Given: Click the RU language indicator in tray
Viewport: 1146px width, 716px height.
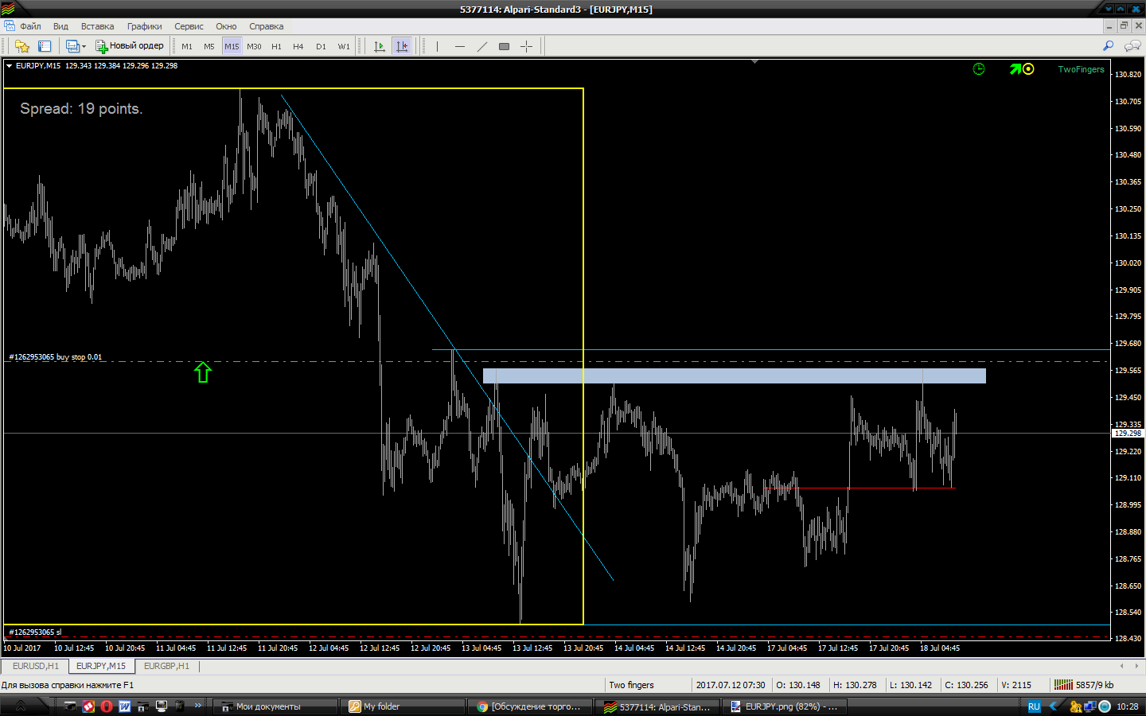Looking at the screenshot, I should 1034,706.
